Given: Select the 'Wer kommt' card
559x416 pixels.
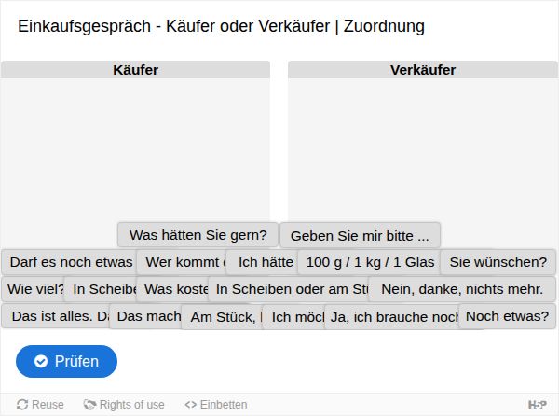Looking at the screenshot, I should (182, 262).
